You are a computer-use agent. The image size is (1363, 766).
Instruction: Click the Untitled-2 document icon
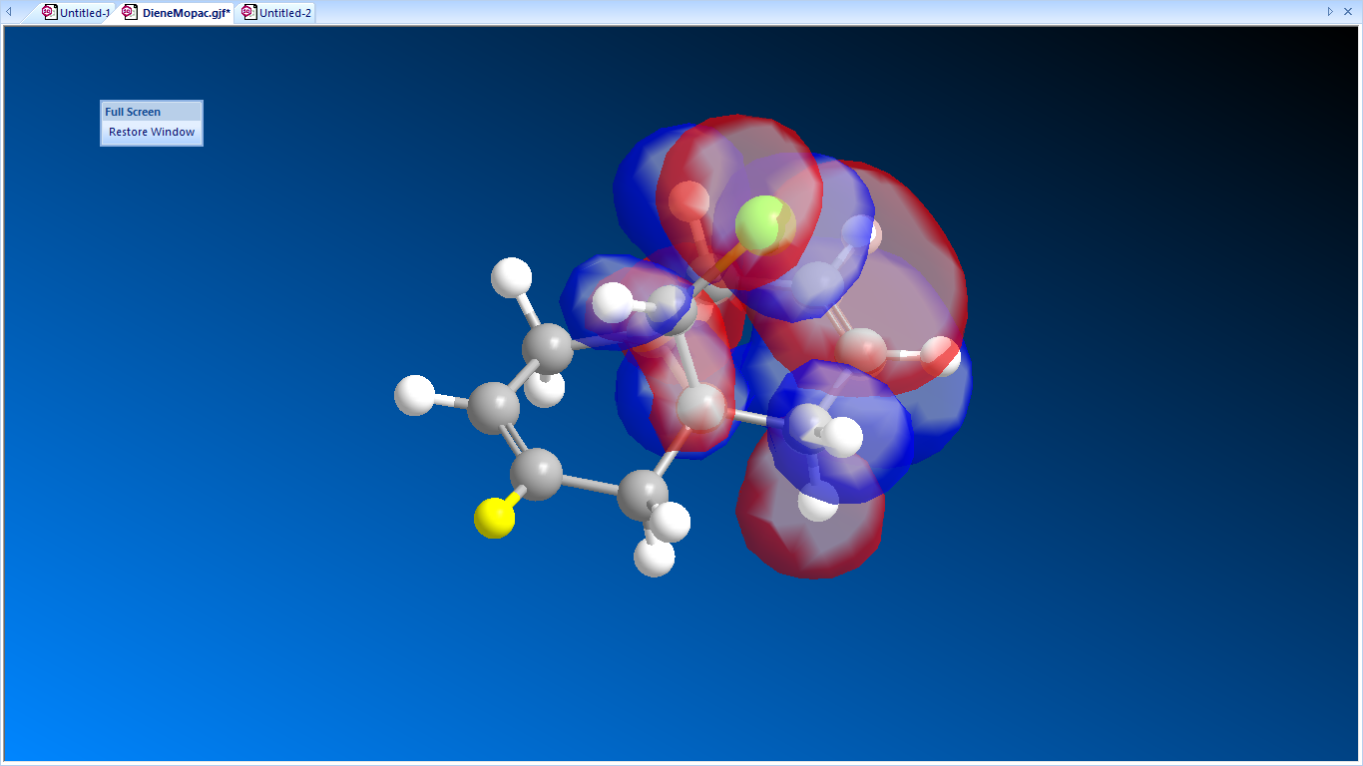249,12
